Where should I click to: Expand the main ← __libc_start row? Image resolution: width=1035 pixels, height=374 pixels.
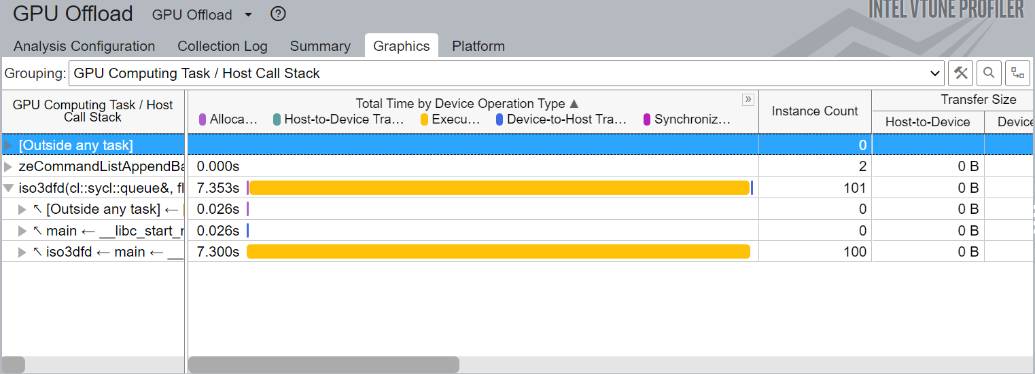[22, 231]
